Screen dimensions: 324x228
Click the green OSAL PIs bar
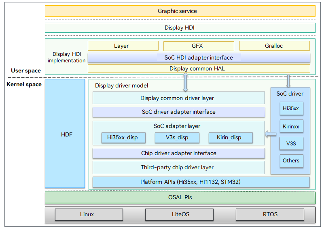[x=180, y=198]
